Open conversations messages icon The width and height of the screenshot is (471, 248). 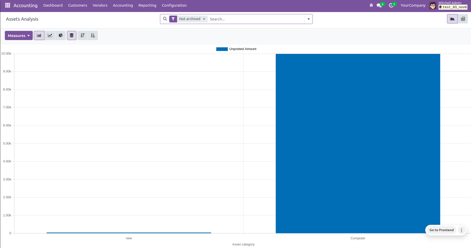(x=379, y=5)
